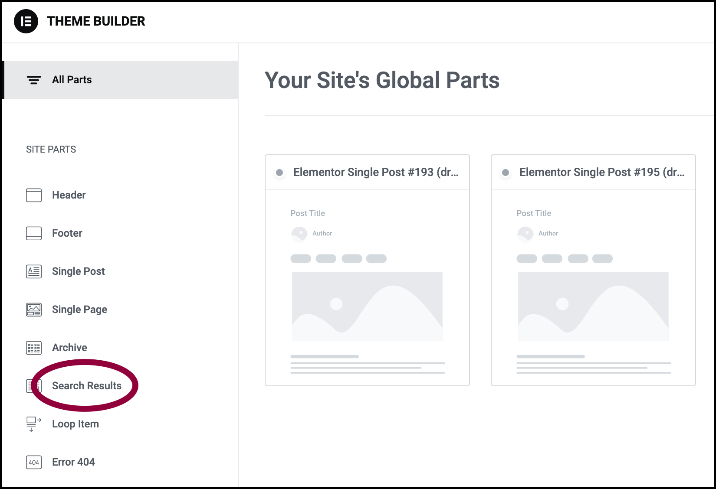Screen dimensions: 716x489
Task: Click the Single Post #195 preview thumbnail
Action: [x=594, y=288]
